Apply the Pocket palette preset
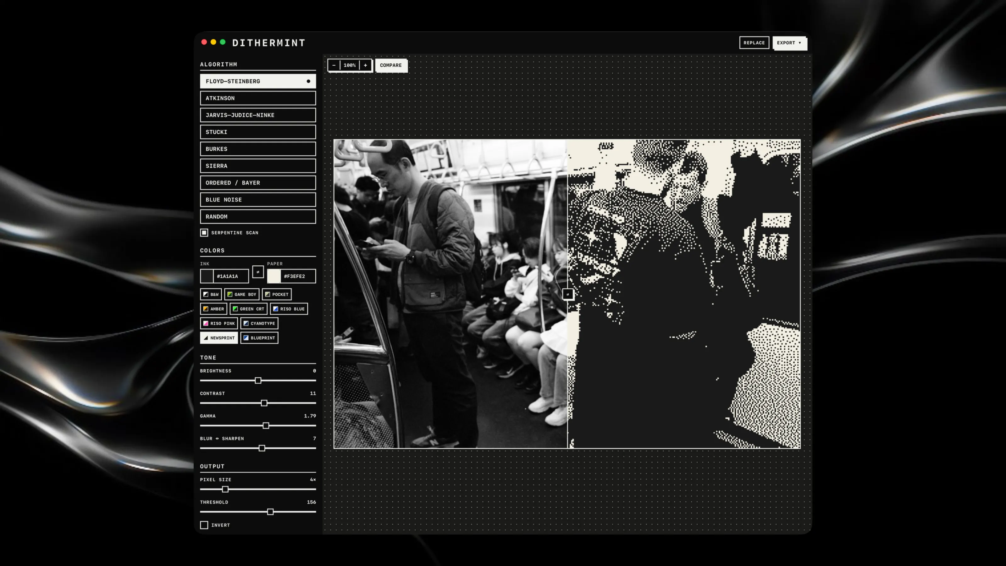 coord(277,294)
